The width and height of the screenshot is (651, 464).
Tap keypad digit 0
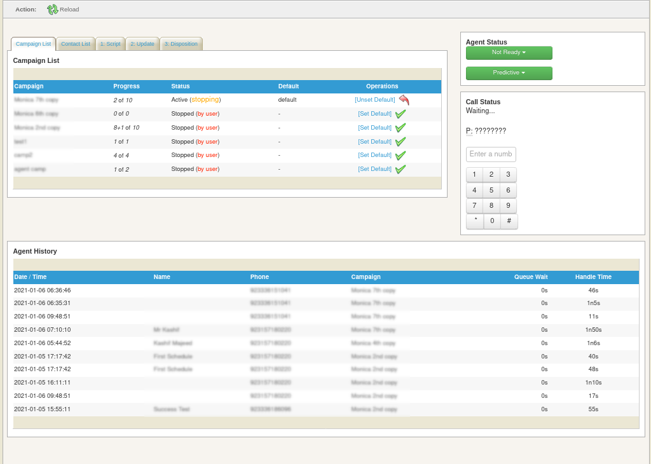tap(493, 221)
